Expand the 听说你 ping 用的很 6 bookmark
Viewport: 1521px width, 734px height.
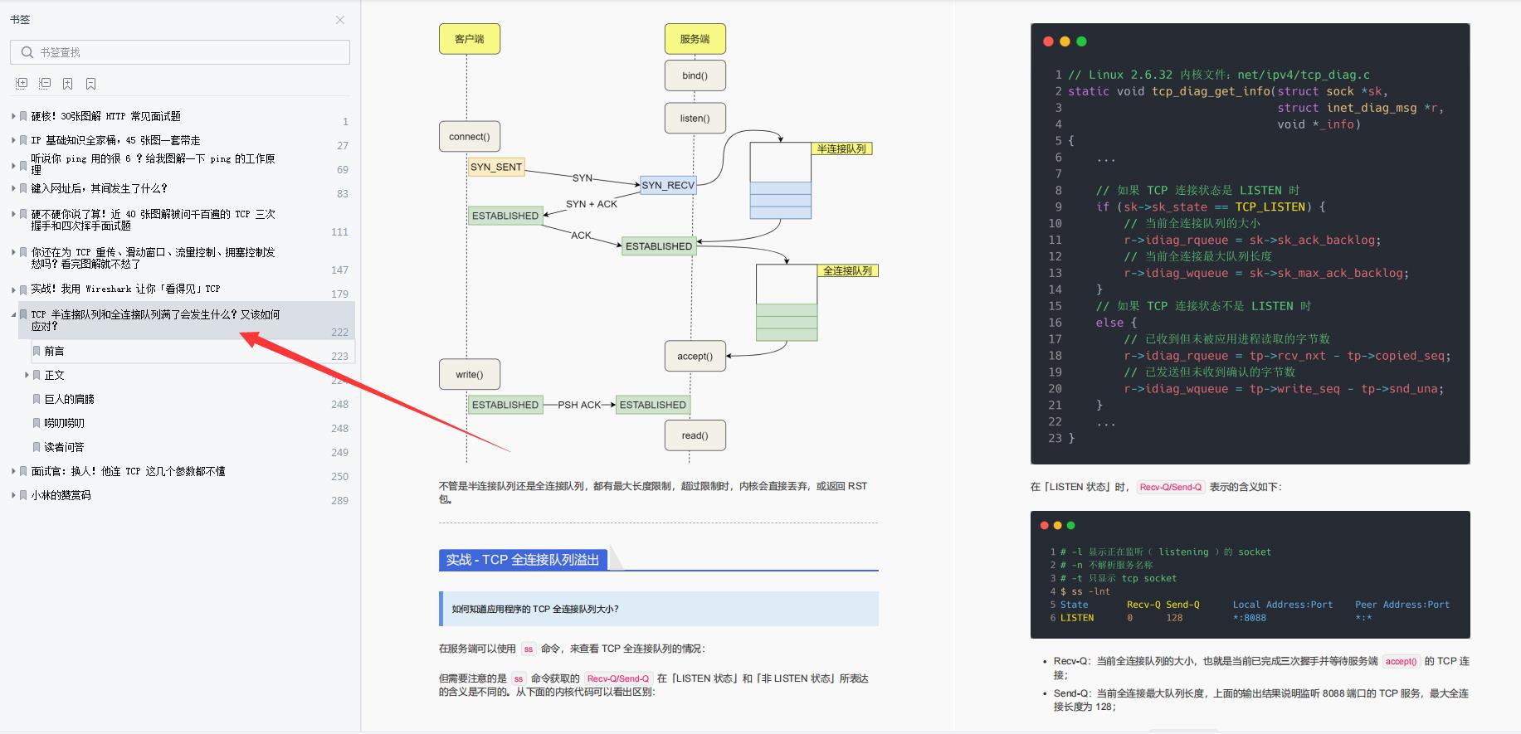(13, 165)
